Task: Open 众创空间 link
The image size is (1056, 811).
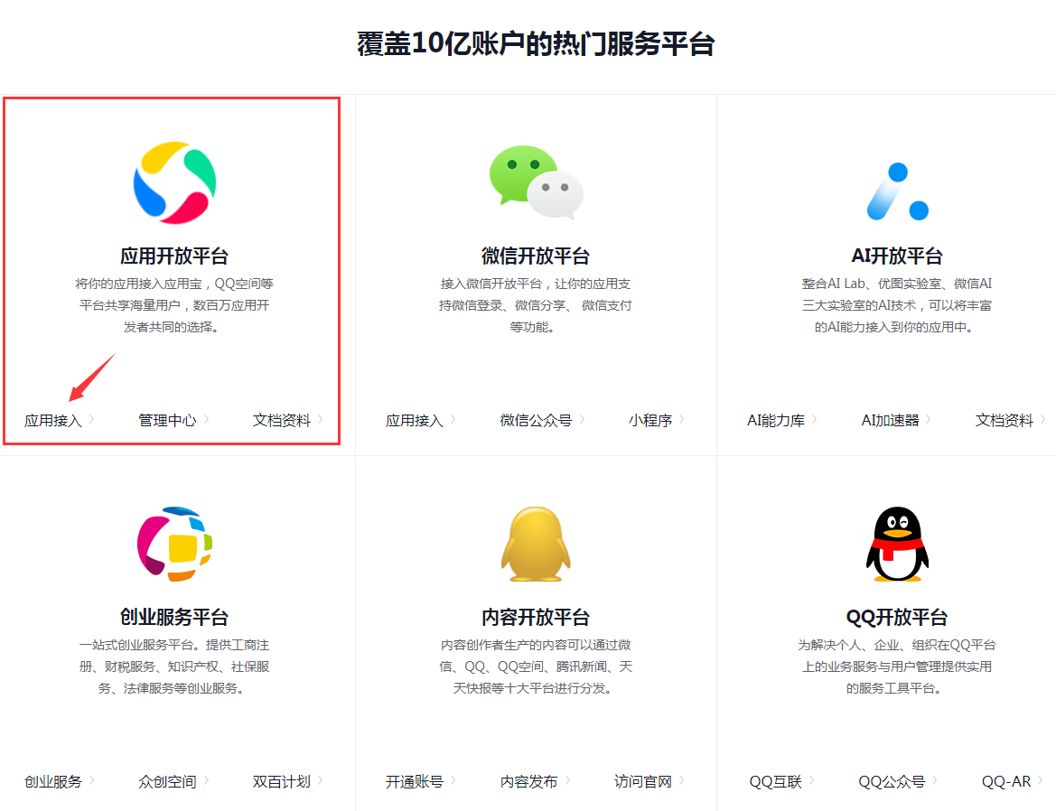Action: 167,781
